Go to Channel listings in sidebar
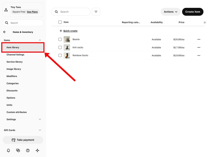Viewport: 210px width, 157px height. tap(15, 55)
